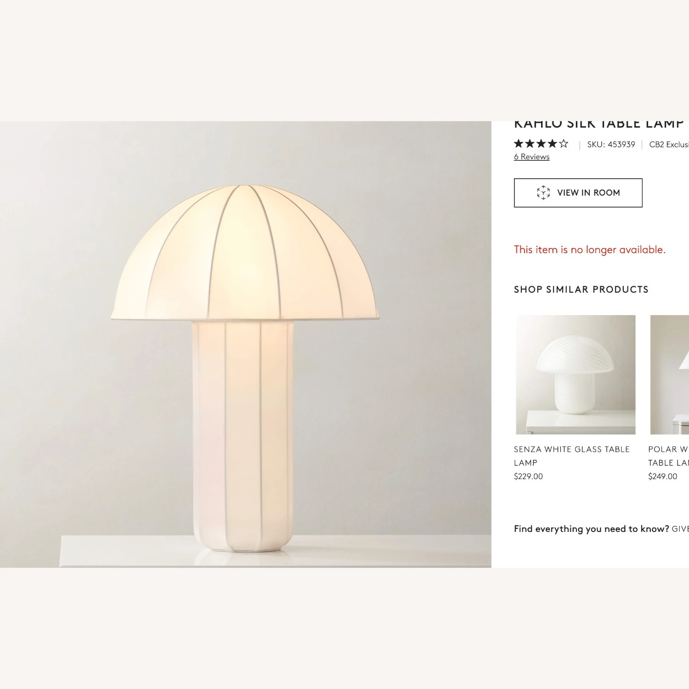The image size is (689, 689).
Task: Click the View In Room button label
Action: point(588,193)
